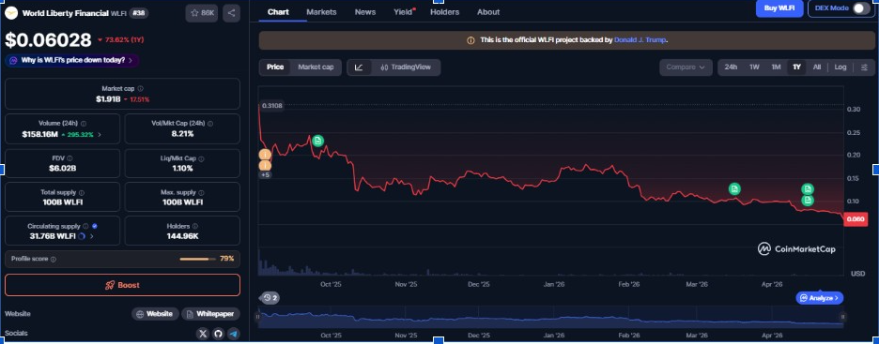The height and width of the screenshot is (344, 879).
Task: Switch to line chart type icon
Action: coord(359,67)
